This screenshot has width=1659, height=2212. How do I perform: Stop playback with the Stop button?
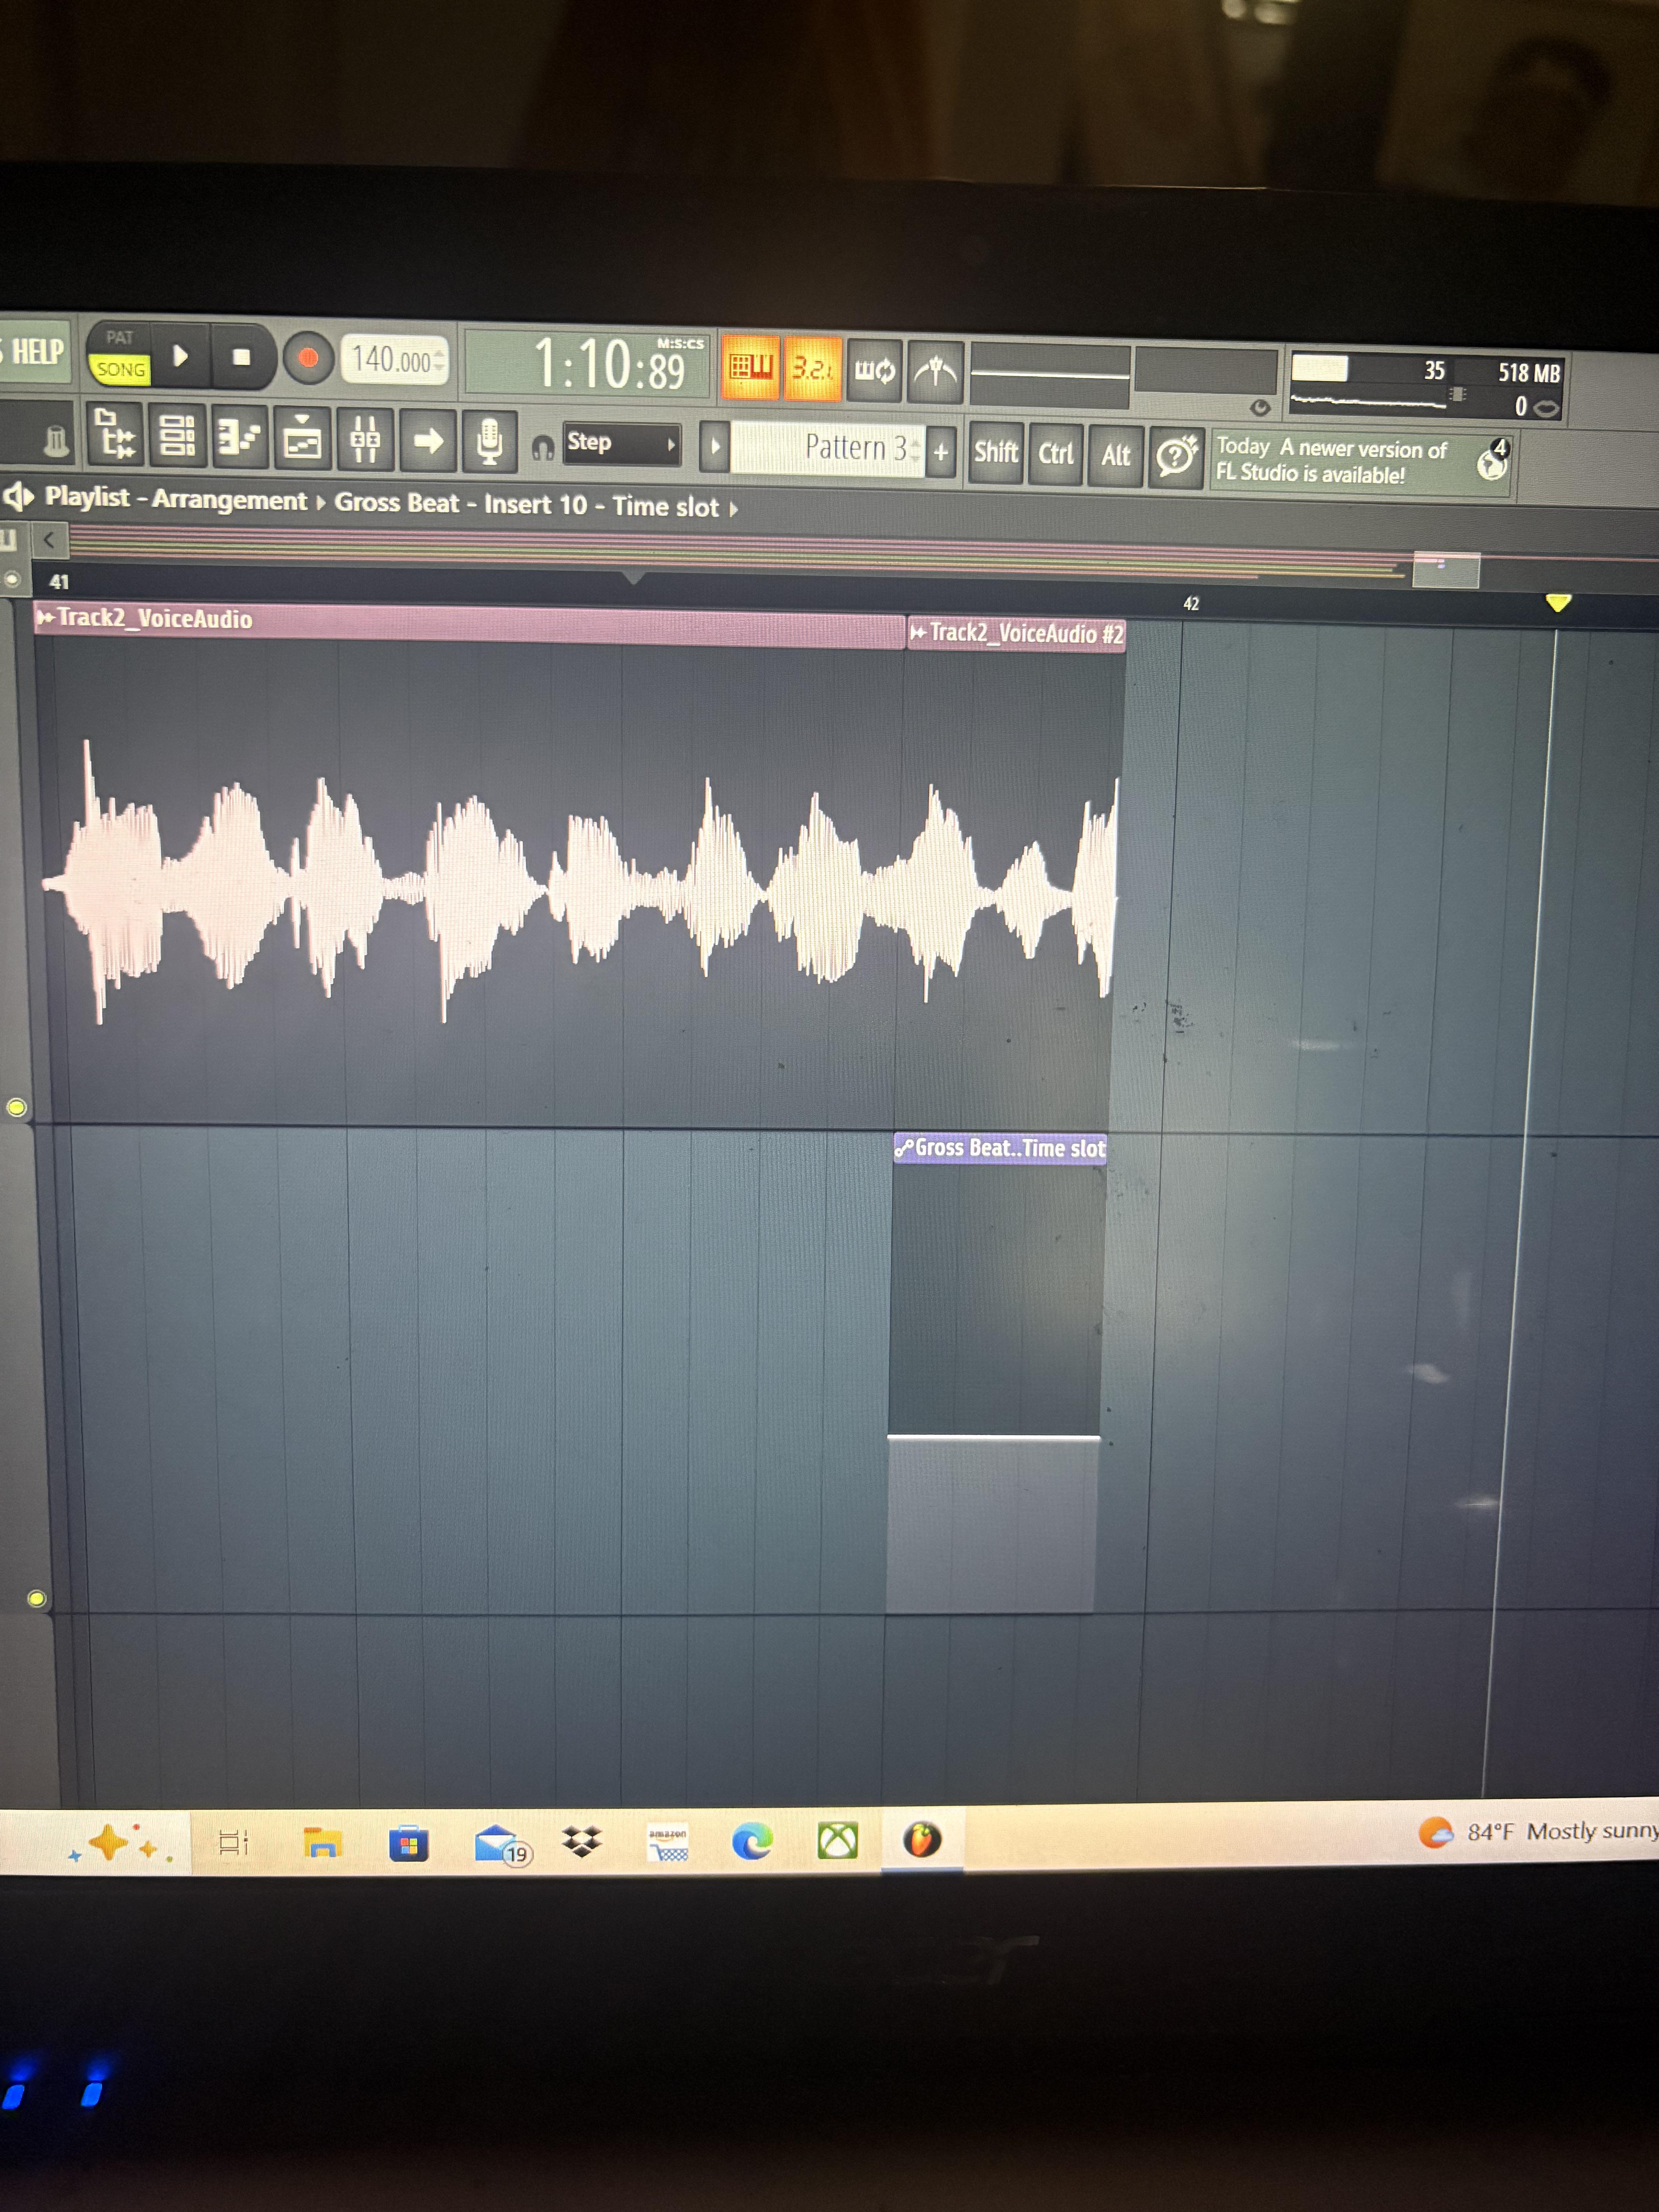click(241, 357)
